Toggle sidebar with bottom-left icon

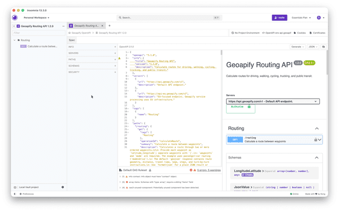(x=15, y=194)
